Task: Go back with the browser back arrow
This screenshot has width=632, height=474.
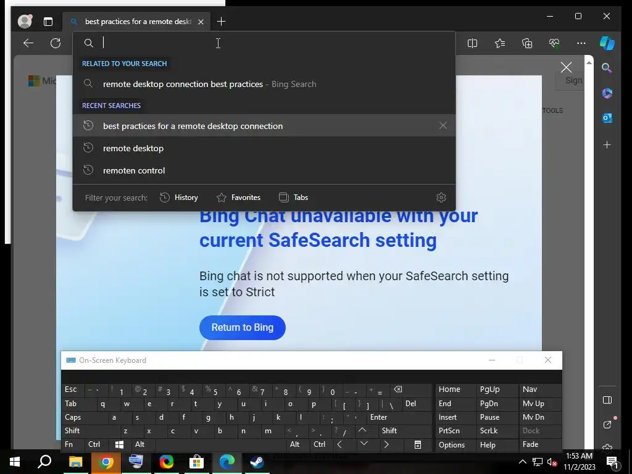Action: point(28,43)
